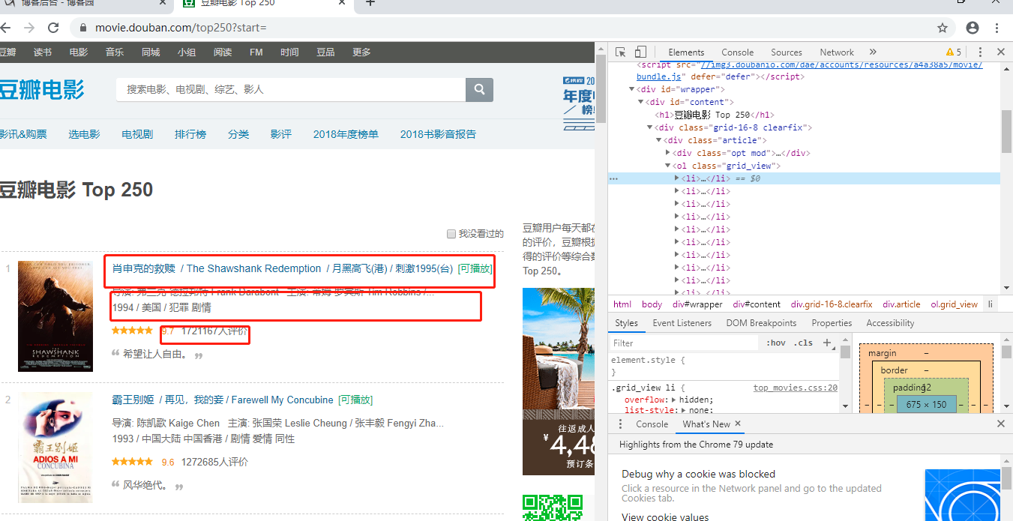Open DevTools customize three-dot menu
Viewport: 1013px width, 521px height.
[x=980, y=52]
